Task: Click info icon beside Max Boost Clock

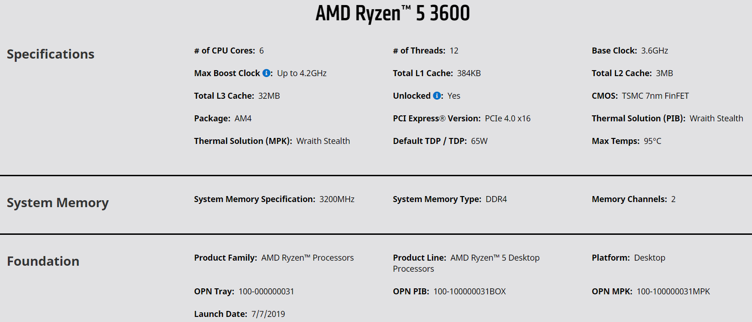Action: 266,73
